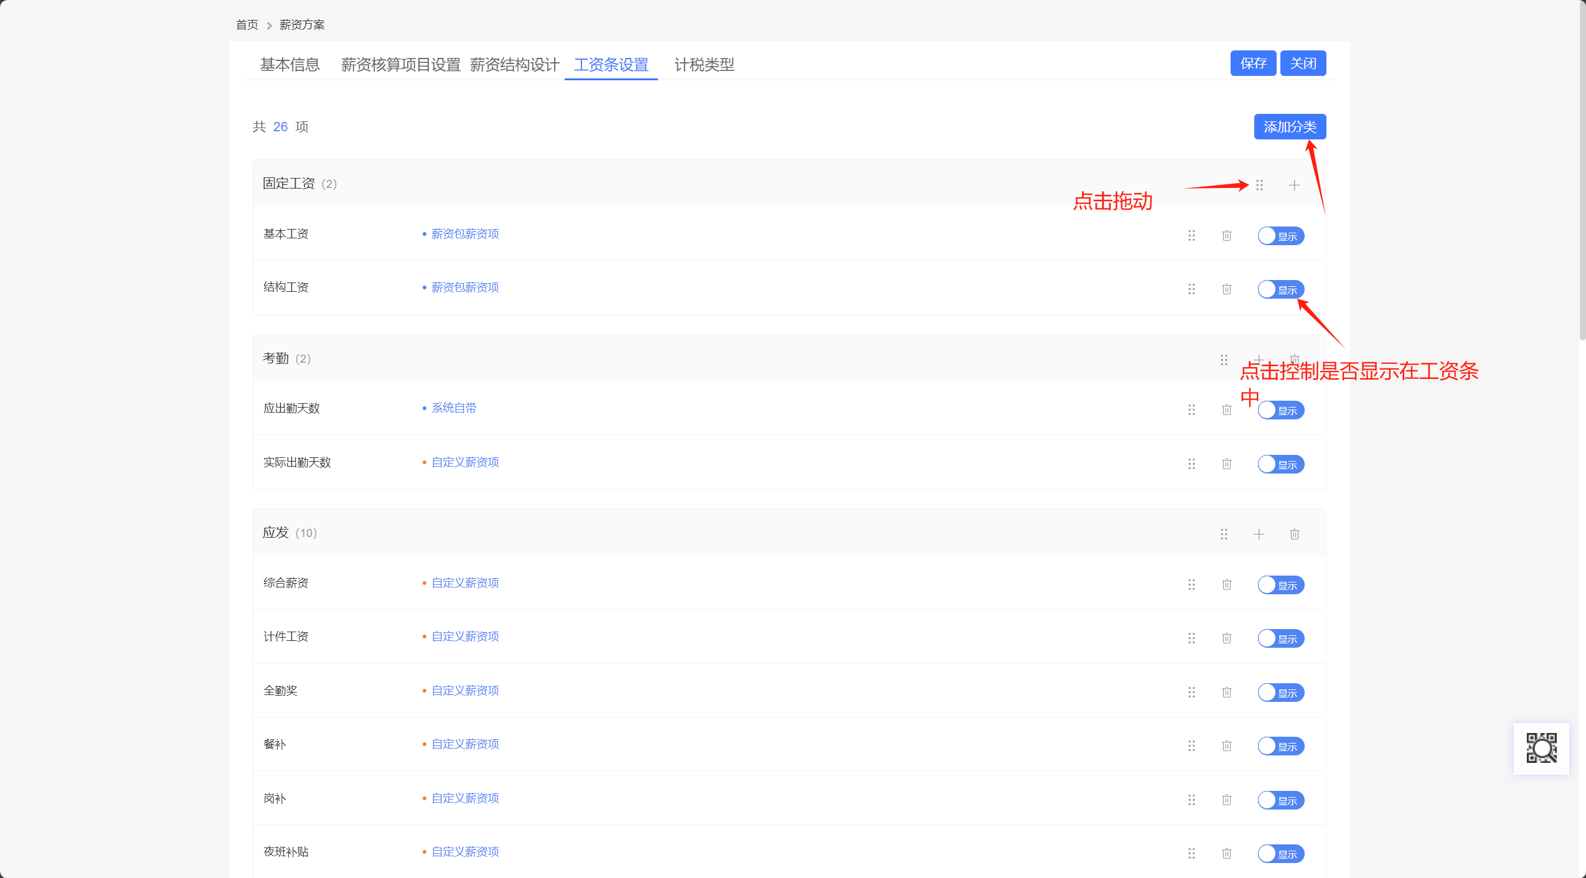This screenshot has height=878, width=1586.
Task: Open the 基本信息 tab
Action: click(289, 65)
